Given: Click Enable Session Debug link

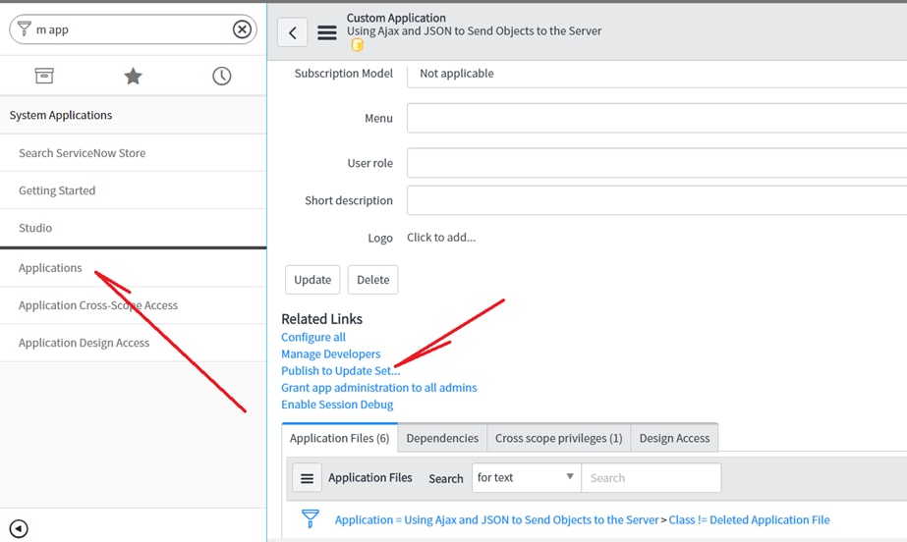Looking at the screenshot, I should 337,405.
